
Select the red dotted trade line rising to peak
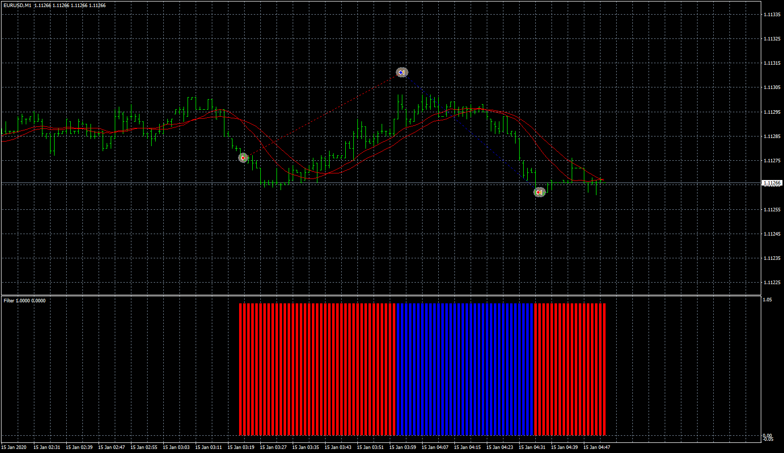click(322, 115)
